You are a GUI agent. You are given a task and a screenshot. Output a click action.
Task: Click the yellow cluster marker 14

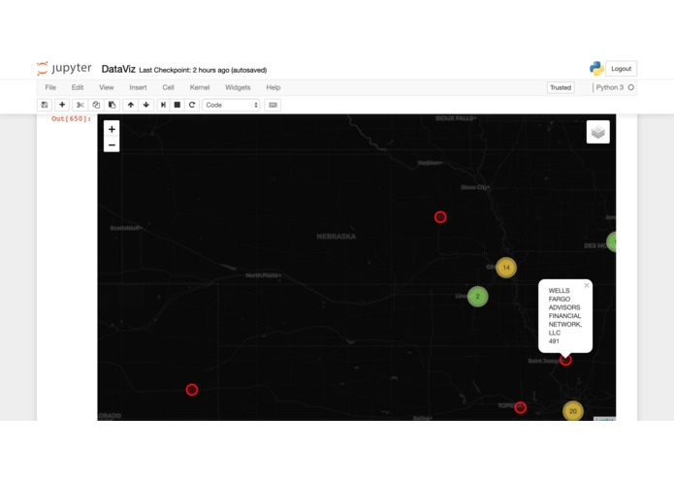point(506,268)
